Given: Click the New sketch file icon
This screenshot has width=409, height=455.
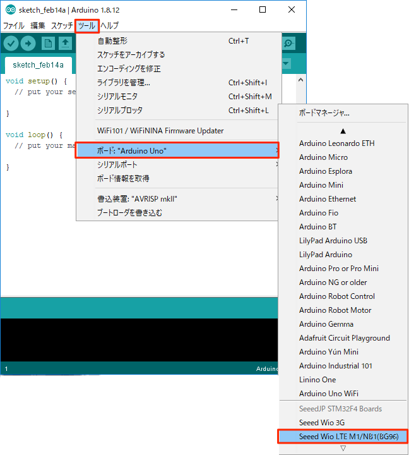Looking at the screenshot, I should [48, 44].
